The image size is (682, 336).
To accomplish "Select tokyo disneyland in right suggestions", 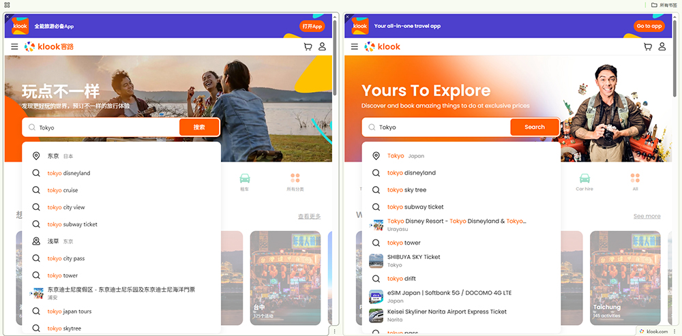I will pos(461,172).
